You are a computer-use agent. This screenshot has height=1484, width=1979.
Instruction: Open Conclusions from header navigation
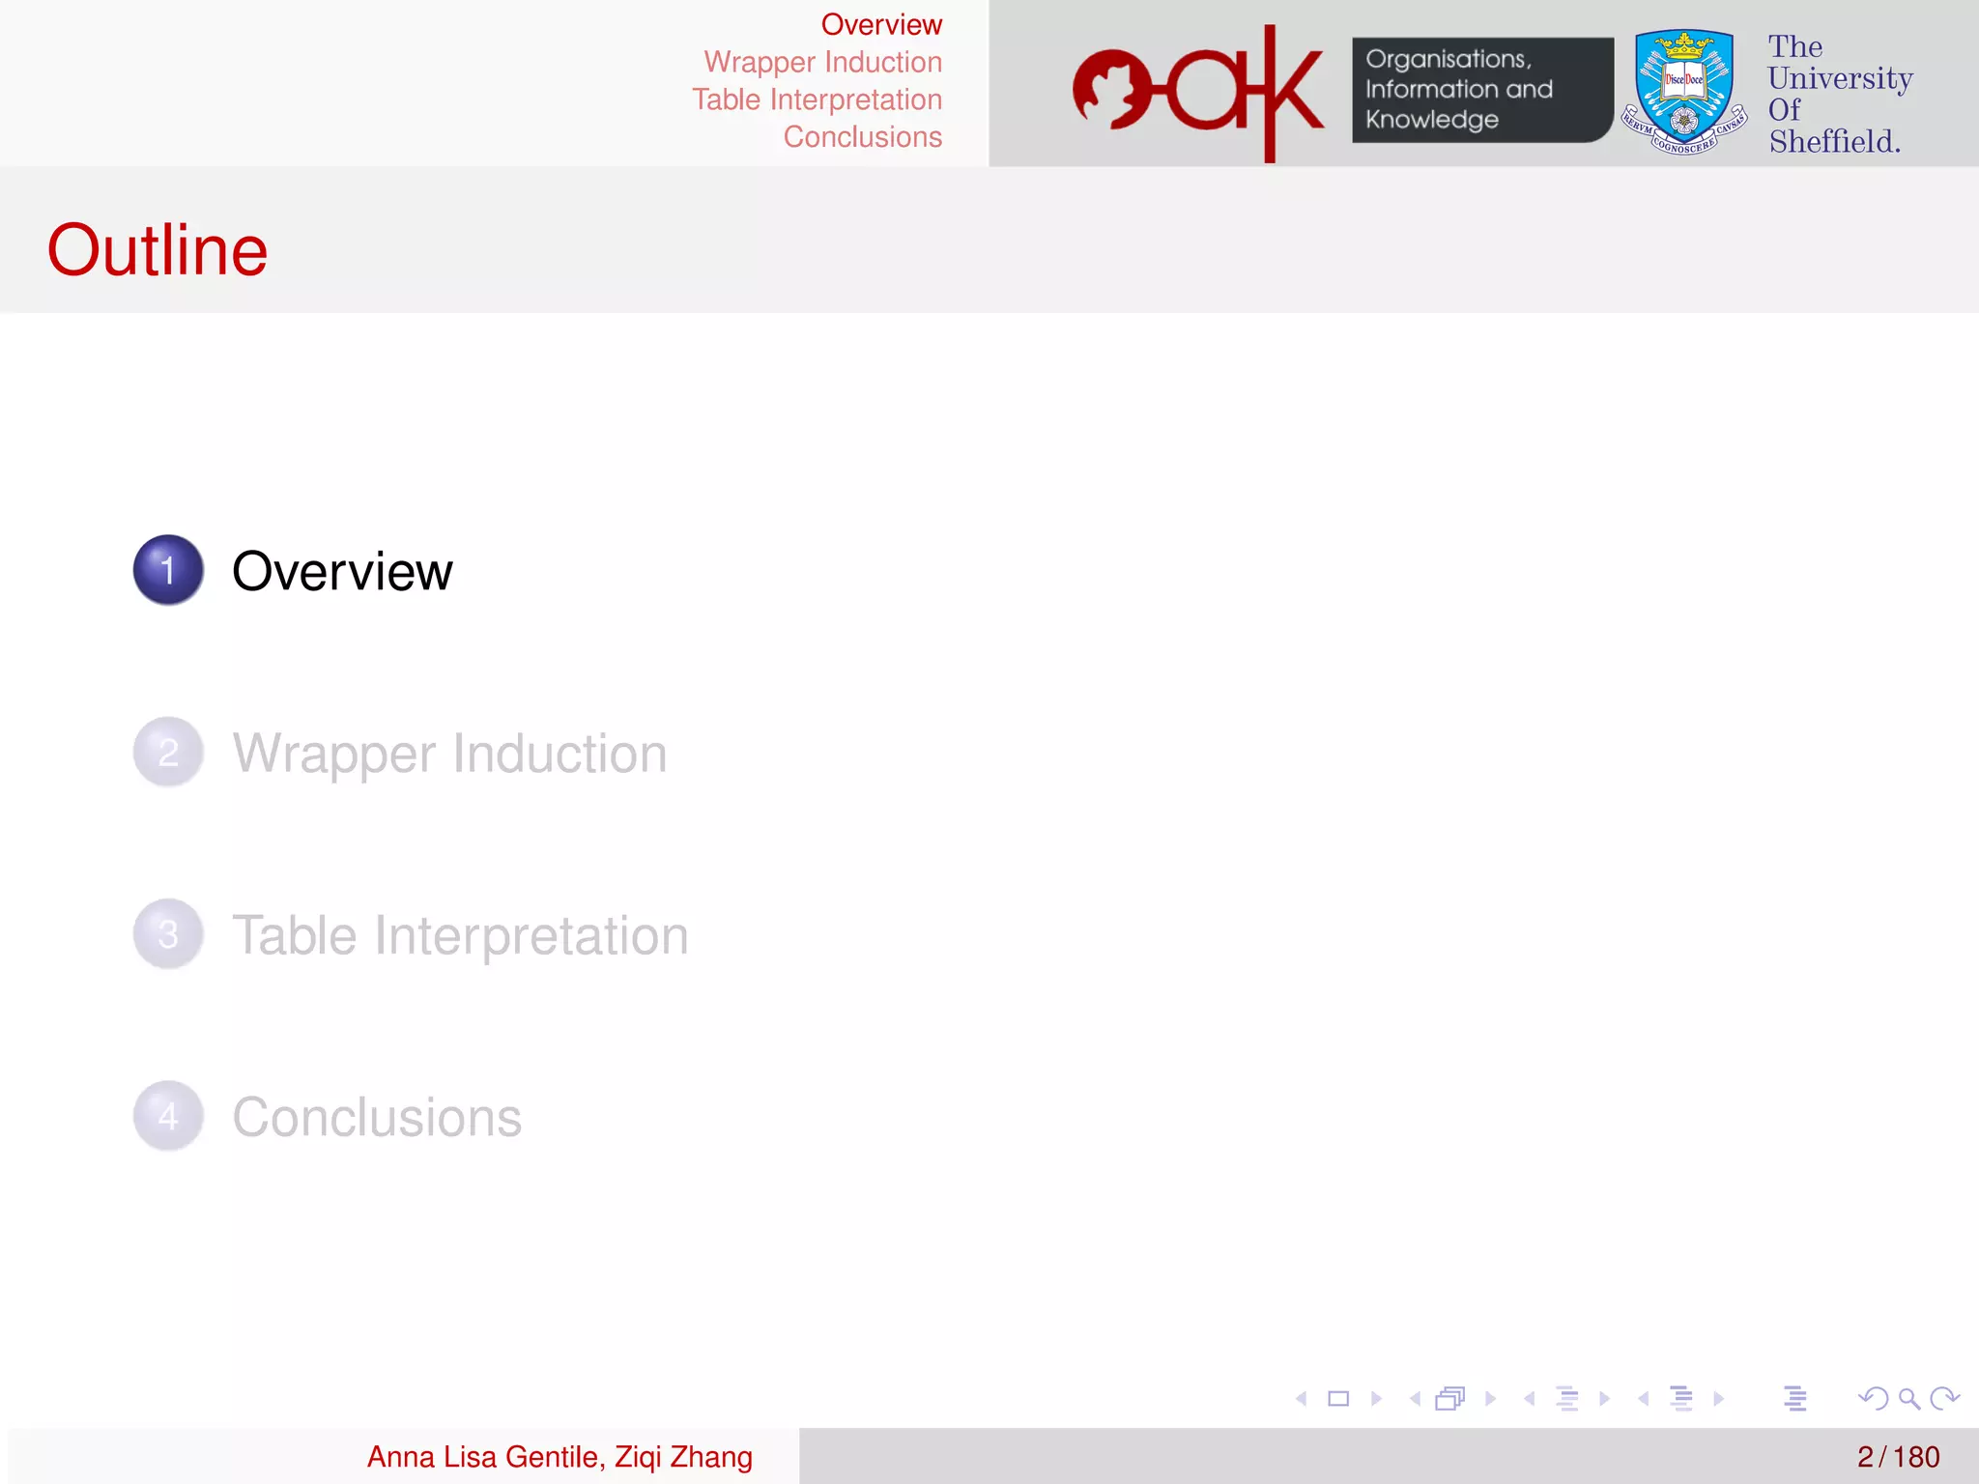click(x=862, y=137)
